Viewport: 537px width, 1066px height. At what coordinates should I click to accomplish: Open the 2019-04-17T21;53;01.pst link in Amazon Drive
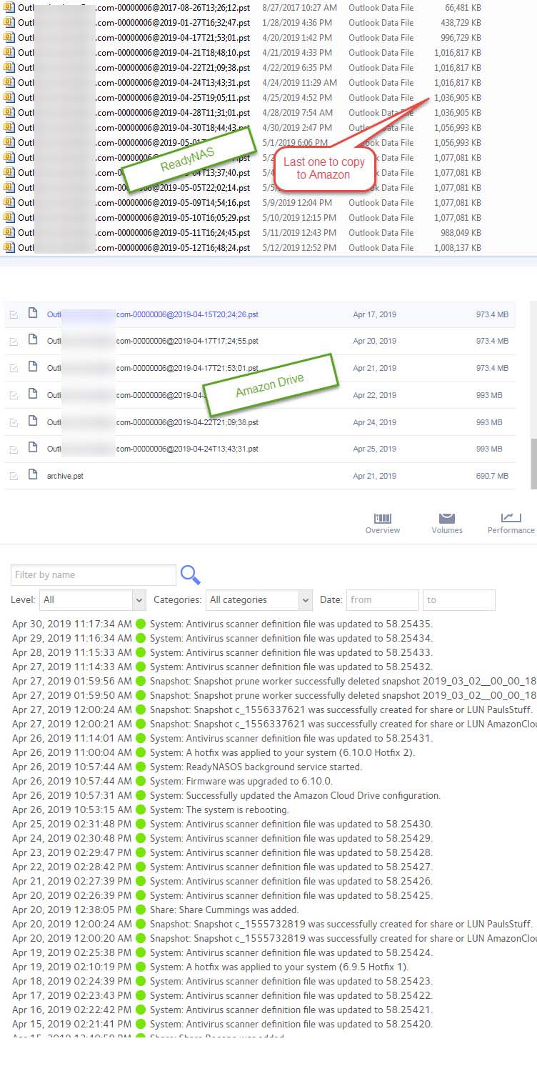click(x=187, y=368)
